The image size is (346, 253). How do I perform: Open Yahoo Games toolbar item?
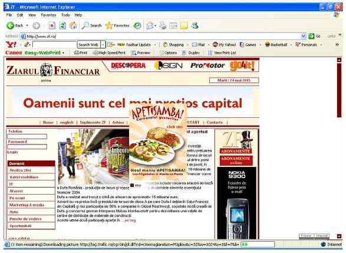(x=248, y=45)
